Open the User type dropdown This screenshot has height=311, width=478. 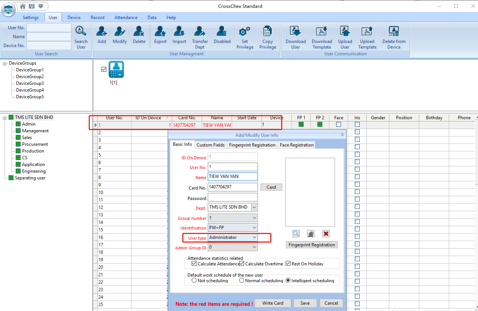(254, 237)
